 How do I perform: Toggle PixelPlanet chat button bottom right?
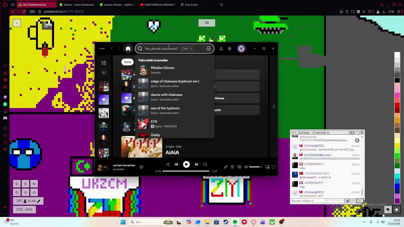pos(388,210)
